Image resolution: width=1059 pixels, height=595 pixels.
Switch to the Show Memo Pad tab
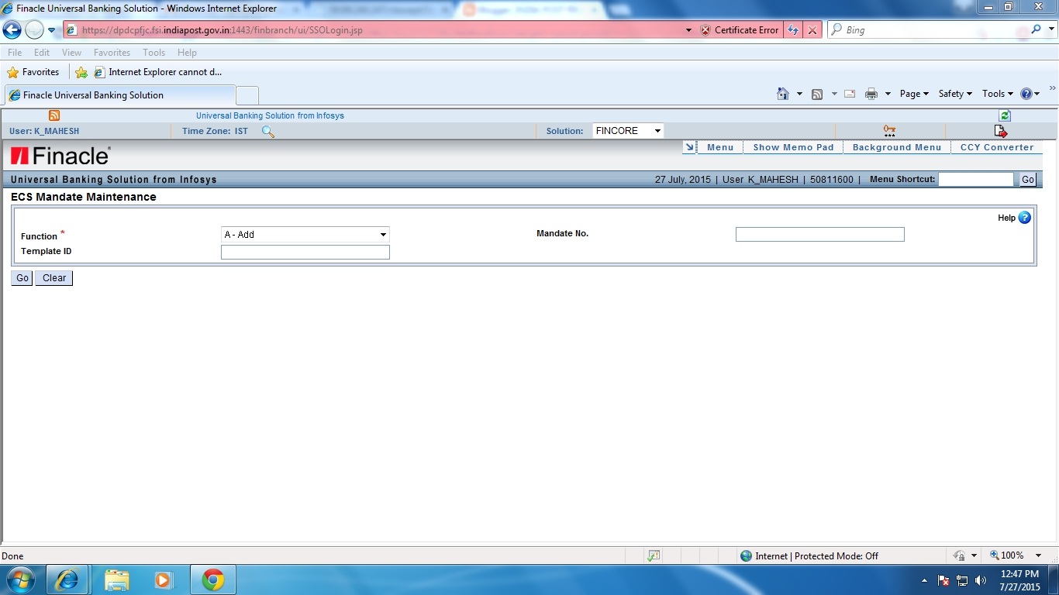click(793, 146)
